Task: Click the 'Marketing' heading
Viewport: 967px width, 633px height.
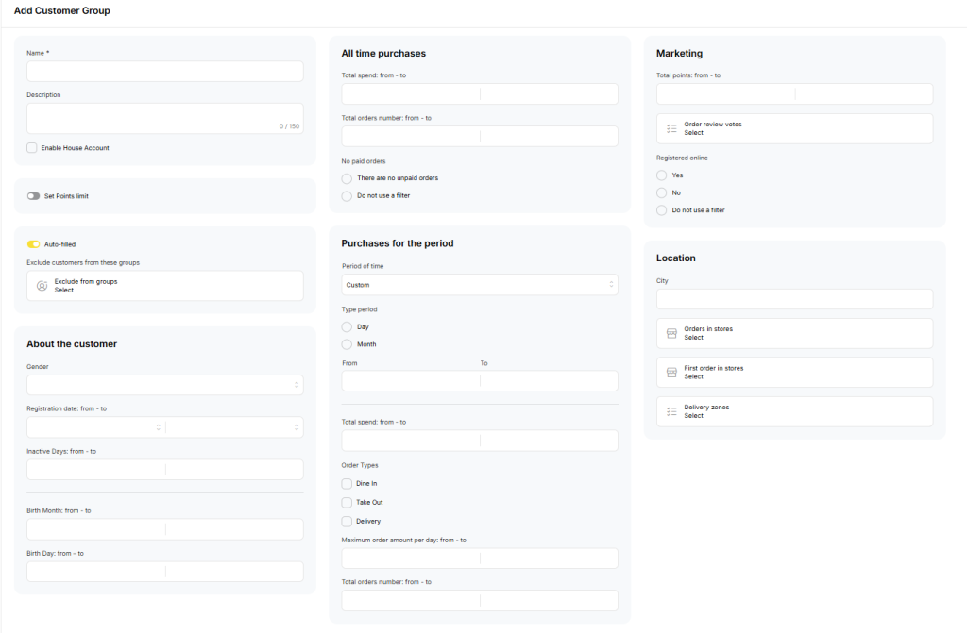Action: 679,54
